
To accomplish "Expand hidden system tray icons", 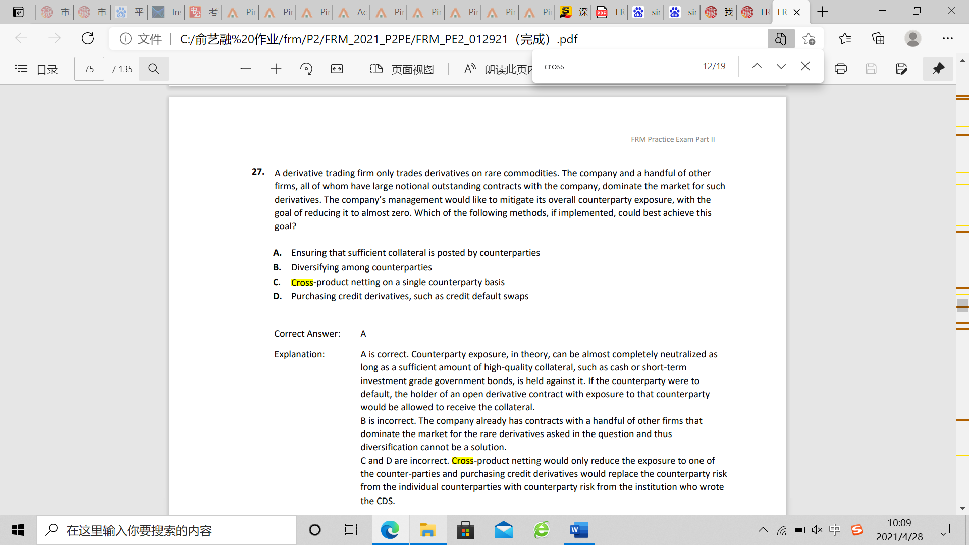I will point(763,530).
